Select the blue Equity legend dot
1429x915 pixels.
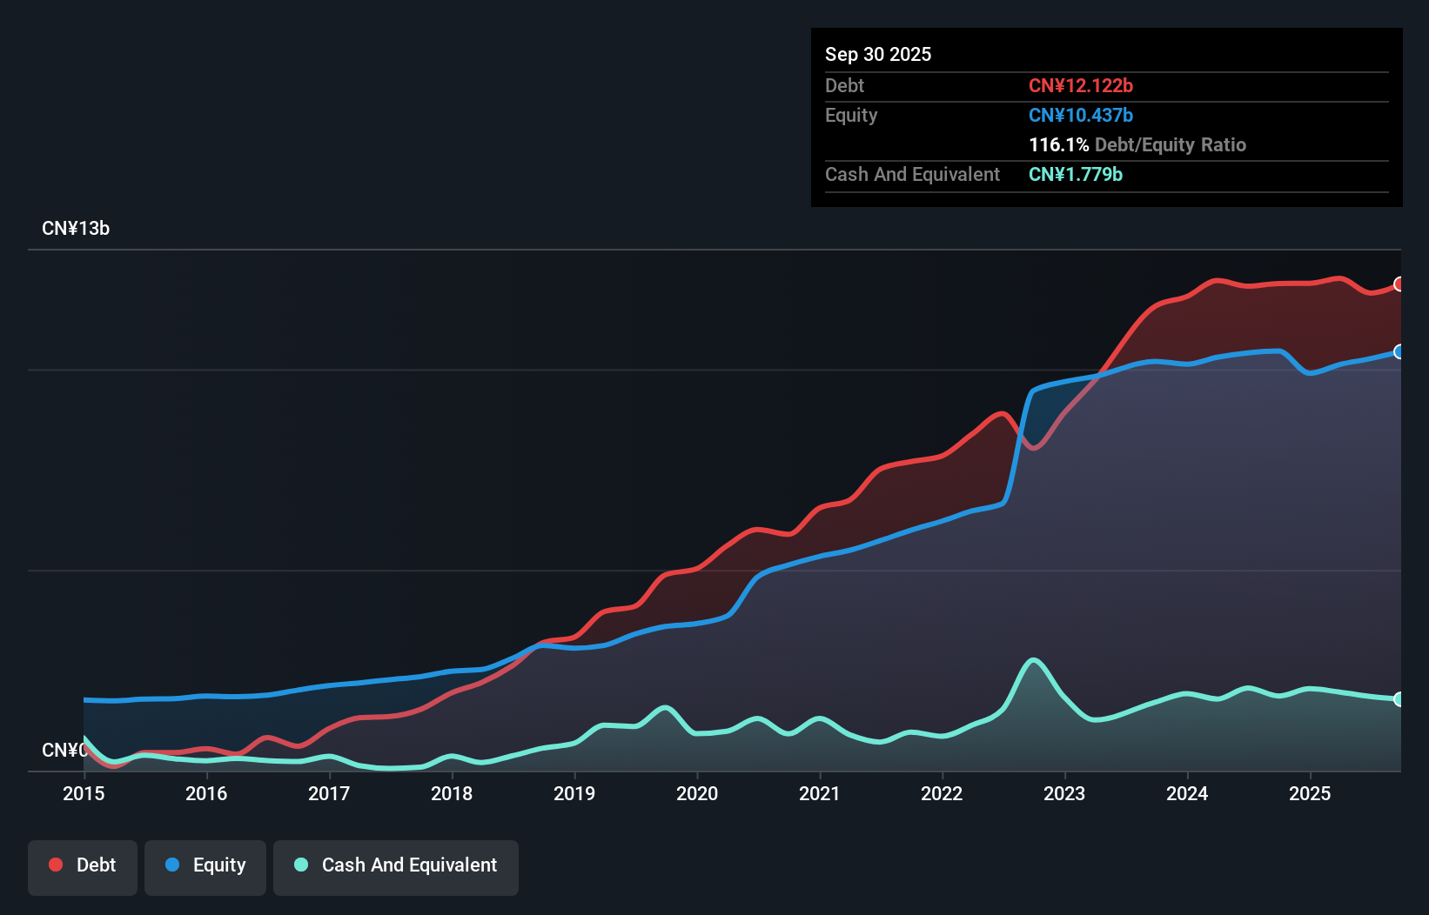pos(174,865)
